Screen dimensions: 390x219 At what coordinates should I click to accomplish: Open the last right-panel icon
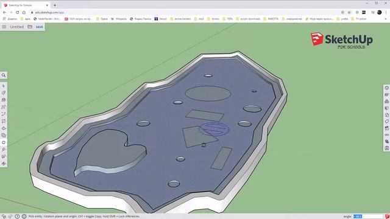click(386, 148)
